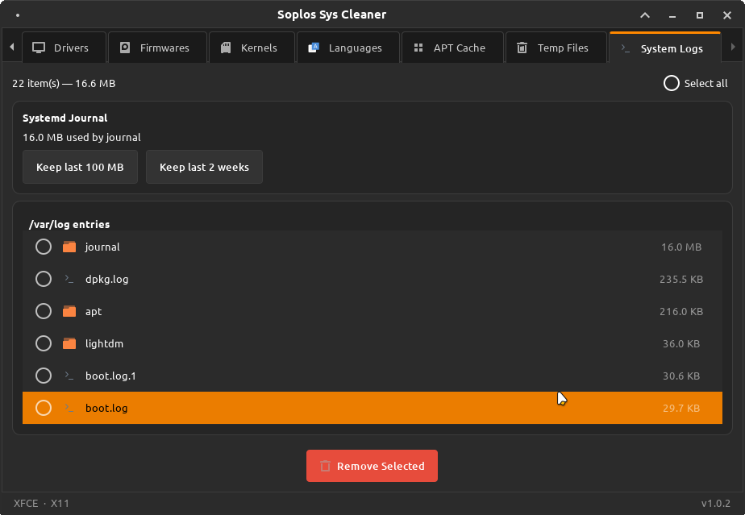Click the memory card icon on Kernels tab
The height and width of the screenshot is (515, 745).
(226, 48)
